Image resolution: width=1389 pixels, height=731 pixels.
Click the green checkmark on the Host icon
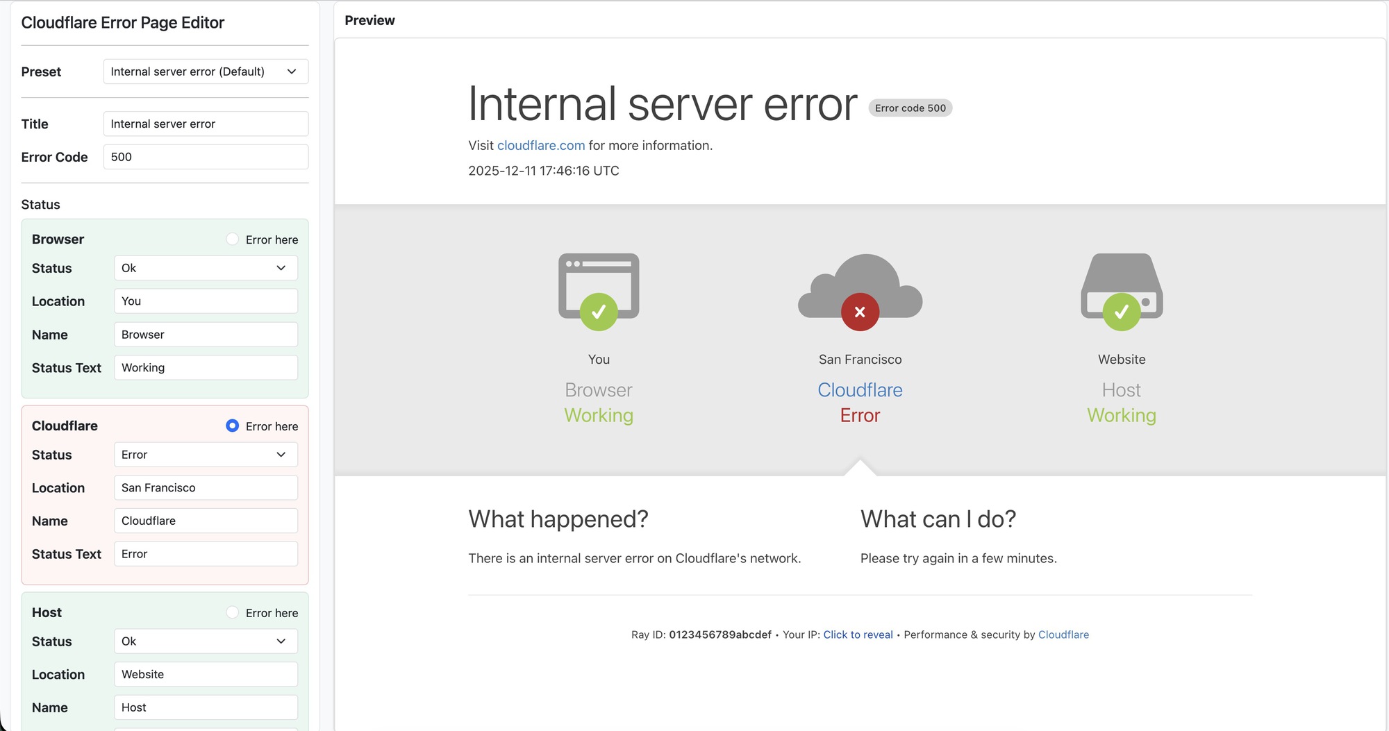(1122, 312)
